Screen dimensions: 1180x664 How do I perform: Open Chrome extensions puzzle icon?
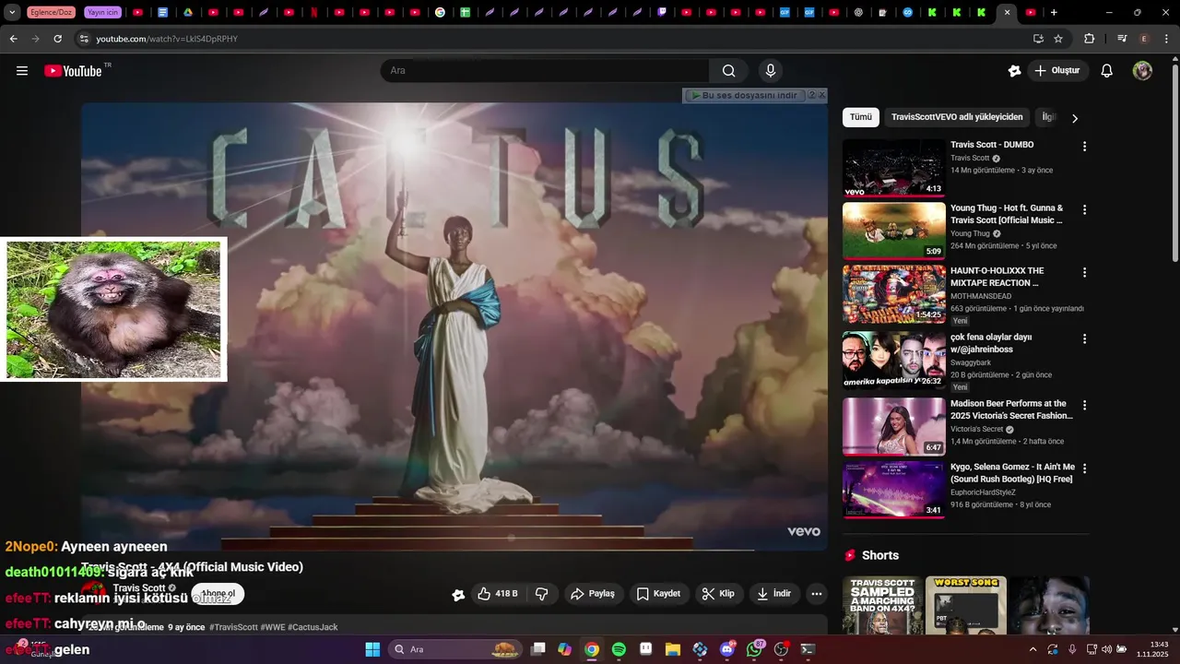(1089, 39)
